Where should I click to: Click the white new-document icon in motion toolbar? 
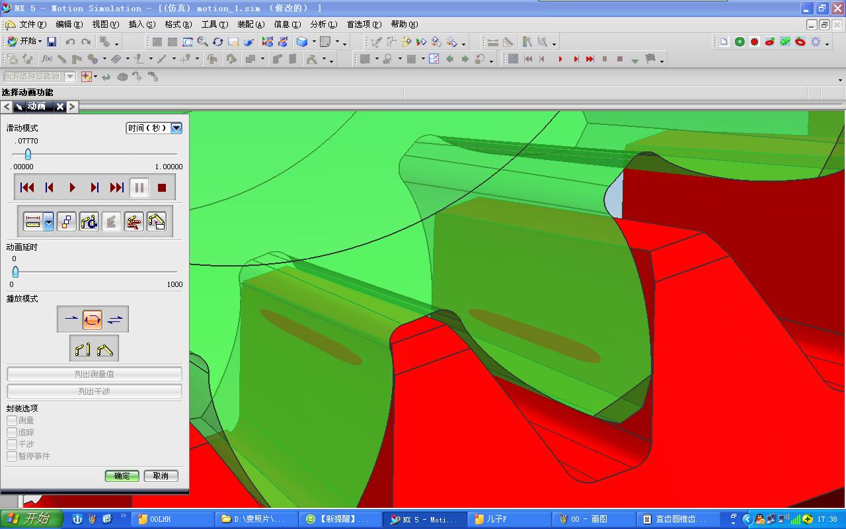coord(724,42)
